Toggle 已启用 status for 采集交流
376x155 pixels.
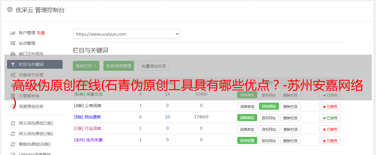click(330, 95)
